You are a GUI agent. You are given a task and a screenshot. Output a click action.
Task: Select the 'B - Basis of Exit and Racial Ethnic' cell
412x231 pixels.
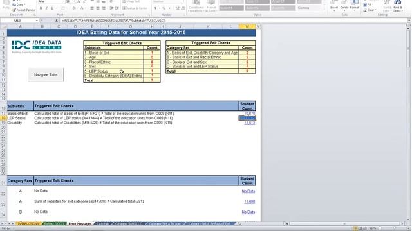(202, 57)
